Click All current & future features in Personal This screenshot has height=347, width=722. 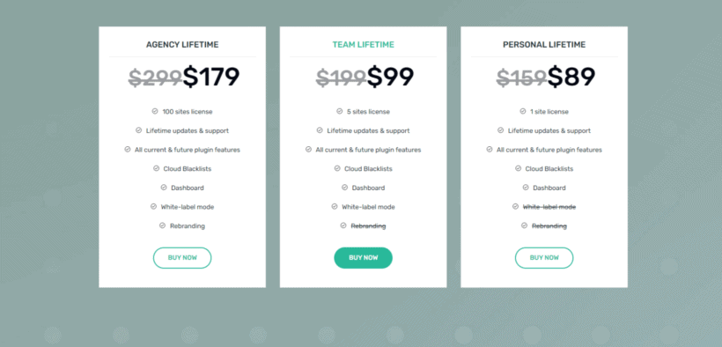(x=549, y=150)
